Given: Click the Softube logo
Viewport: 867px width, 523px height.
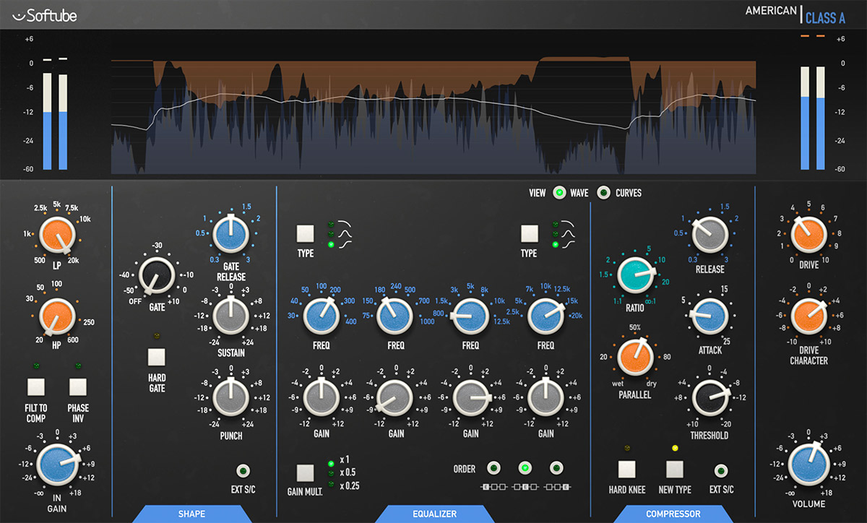Looking at the screenshot, I should coord(45,14).
